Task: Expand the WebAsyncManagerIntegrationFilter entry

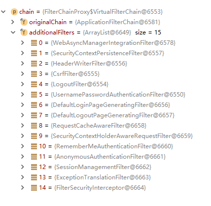Action: coord(23,43)
